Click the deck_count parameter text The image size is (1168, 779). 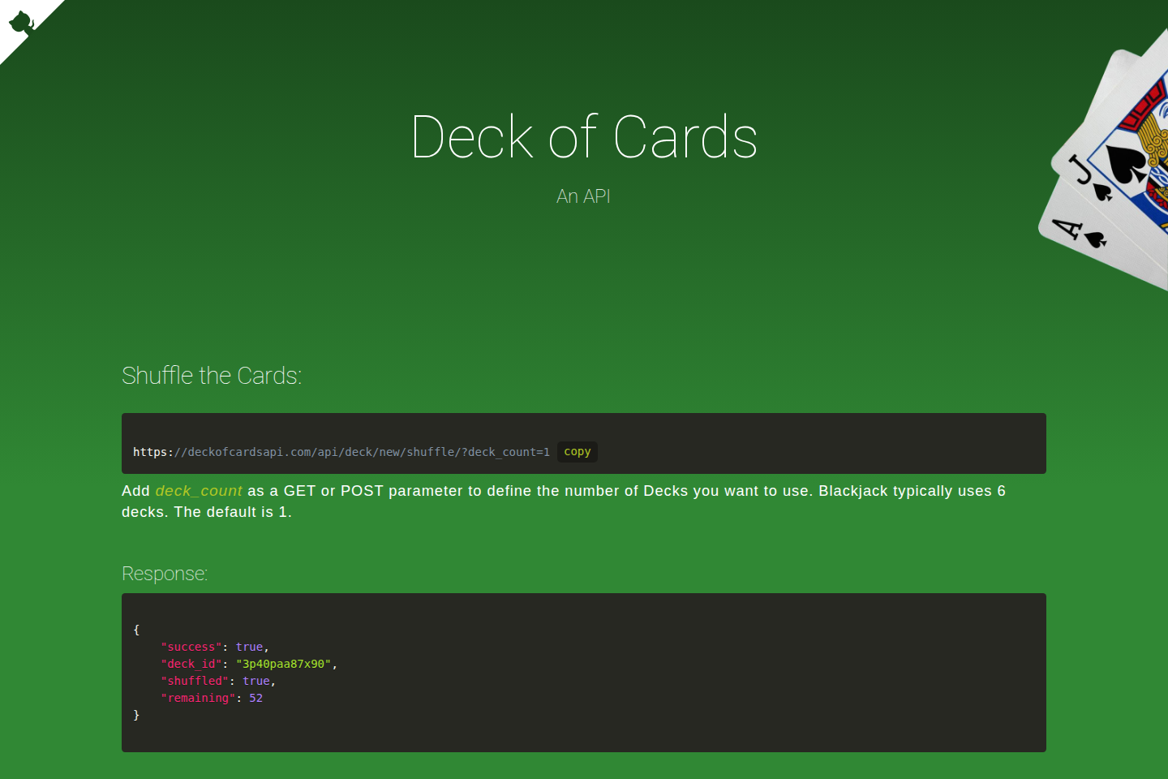(x=199, y=491)
